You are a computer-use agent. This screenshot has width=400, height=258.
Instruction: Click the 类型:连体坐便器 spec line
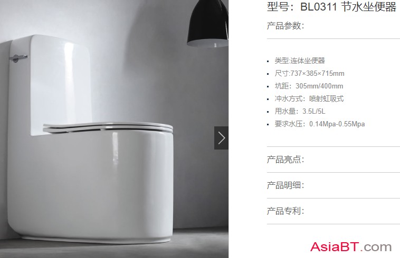[x=300, y=61]
